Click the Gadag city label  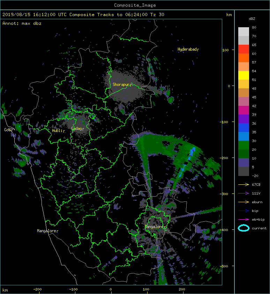pos(77,128)
